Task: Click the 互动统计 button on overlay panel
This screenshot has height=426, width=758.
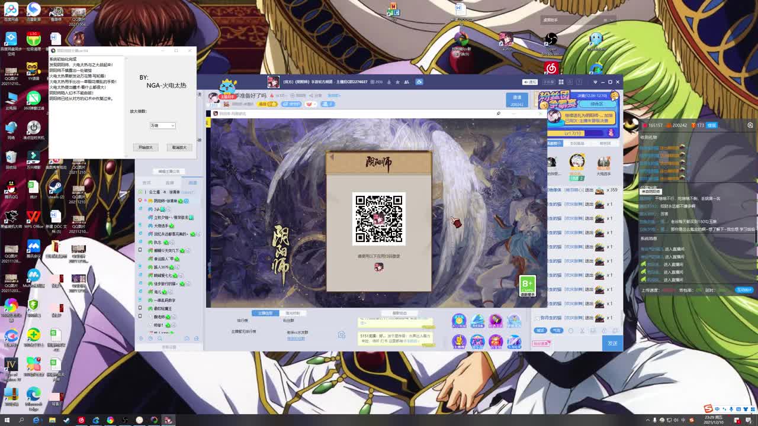Action: pos(744,290)
